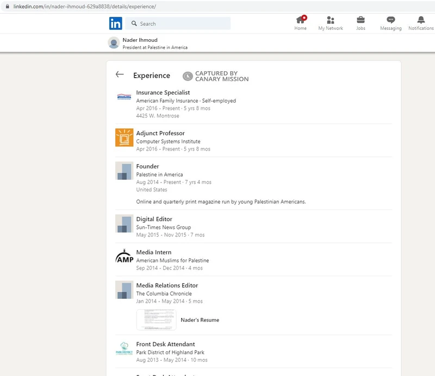This screenshot has height=376, width=435.
Task: Open the Computer Systems Institute logo
Action: click(x=124, y=137)
